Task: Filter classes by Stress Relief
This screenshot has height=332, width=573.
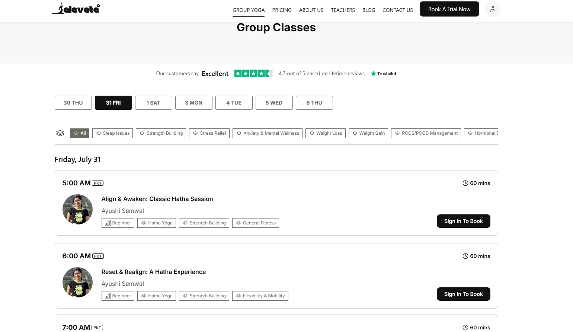Action: coord(209,133)
